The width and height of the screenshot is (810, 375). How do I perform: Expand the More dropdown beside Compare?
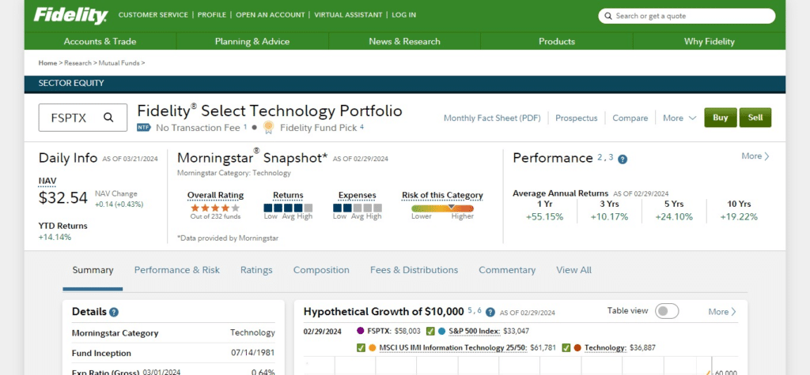(679, 118)
